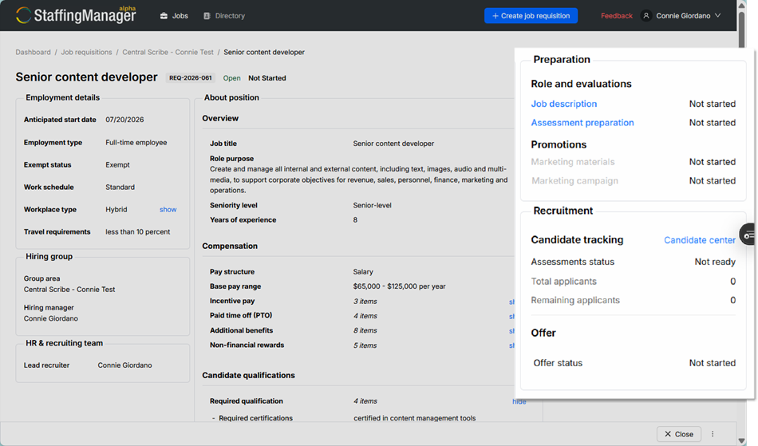Expand the Connie Giordano account dropdown
This screenshot has width=758, height=446.
[x=688, y=16]
